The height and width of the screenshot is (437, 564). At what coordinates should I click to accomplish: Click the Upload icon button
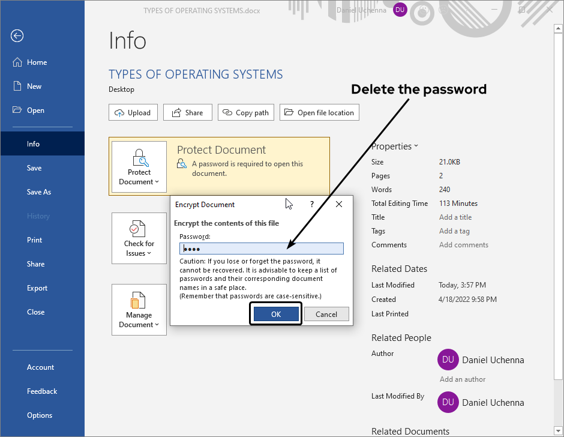pos(121,112)
